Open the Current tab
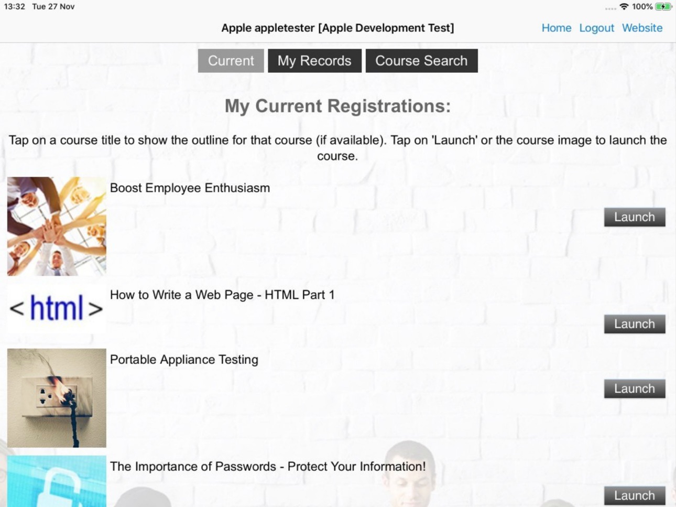 231,61
